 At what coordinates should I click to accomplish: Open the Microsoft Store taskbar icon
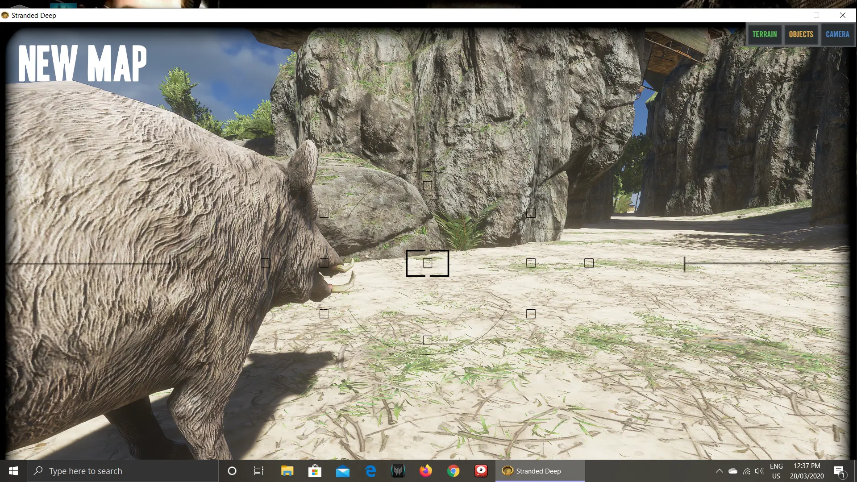(x=315, y=471)
